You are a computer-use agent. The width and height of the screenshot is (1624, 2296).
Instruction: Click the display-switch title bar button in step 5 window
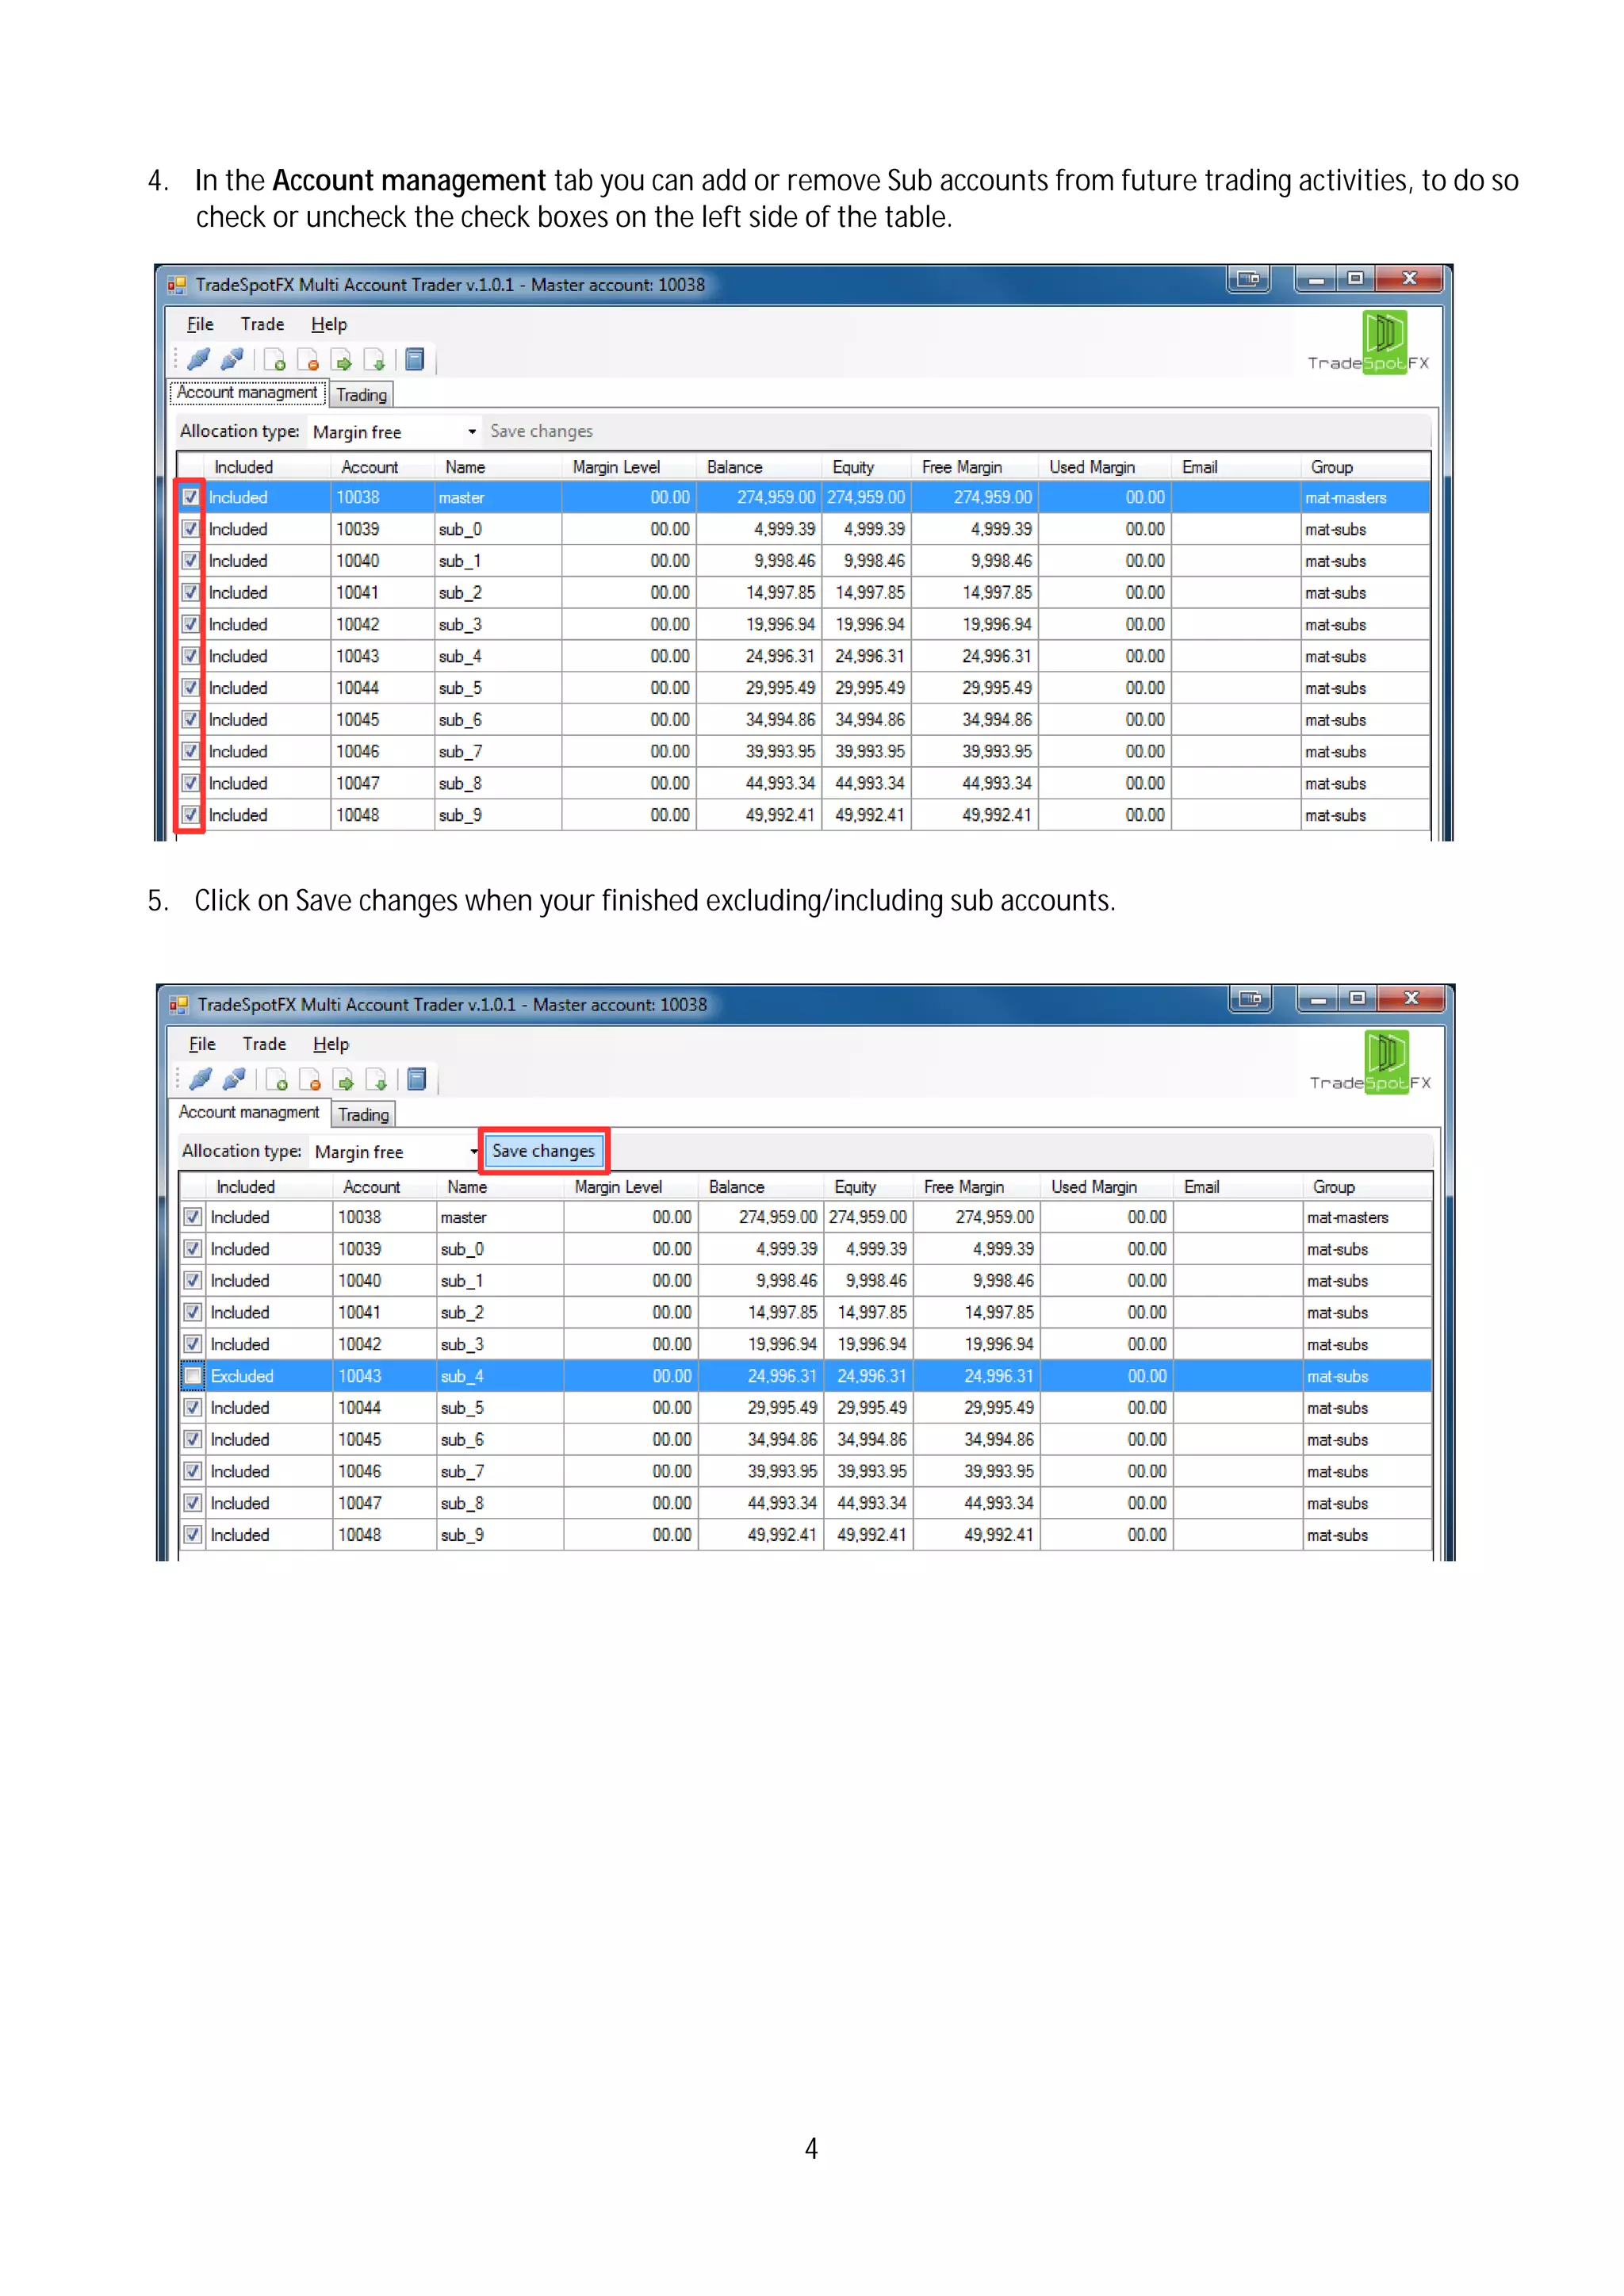[1250, 999]
